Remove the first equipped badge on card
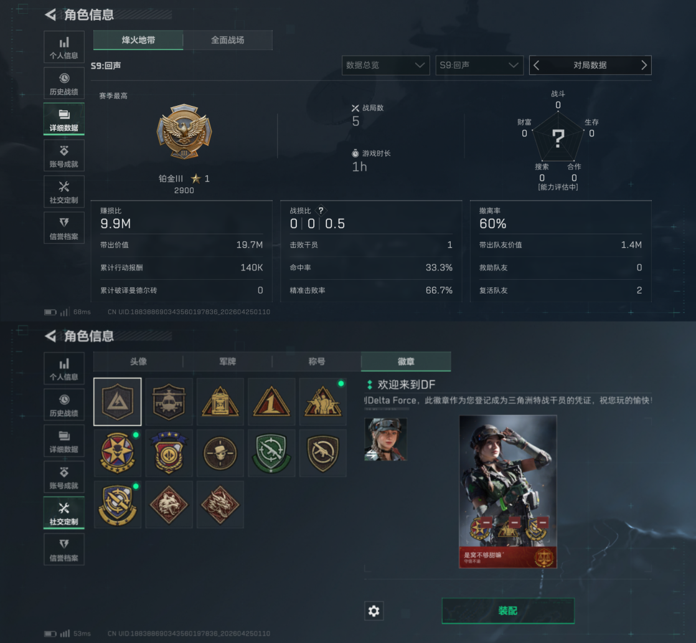This screenshot has width=696, height=643. click(486, 522)
